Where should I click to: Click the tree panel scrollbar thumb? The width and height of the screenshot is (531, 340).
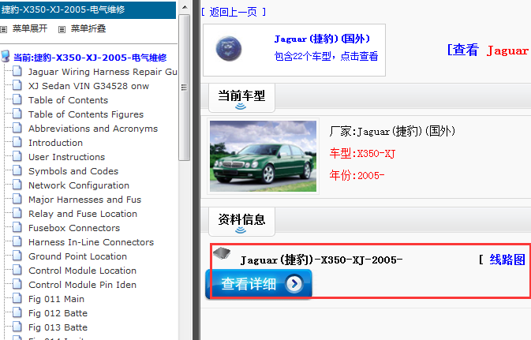tap(184, 88)
